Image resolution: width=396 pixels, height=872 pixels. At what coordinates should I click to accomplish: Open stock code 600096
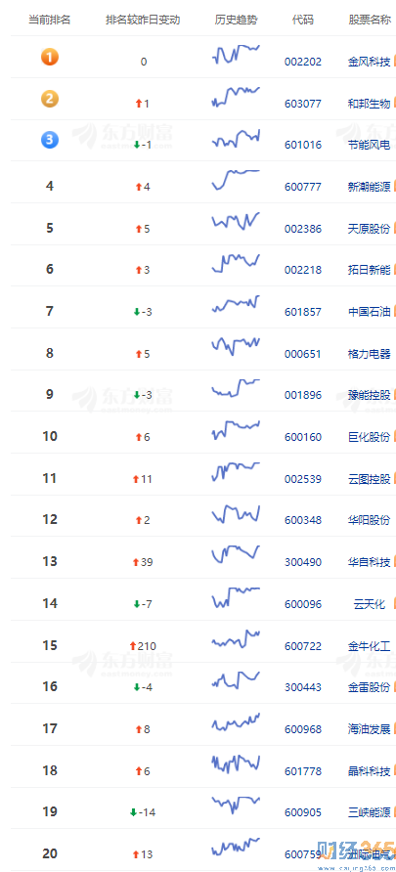click(x=302, y=604)
